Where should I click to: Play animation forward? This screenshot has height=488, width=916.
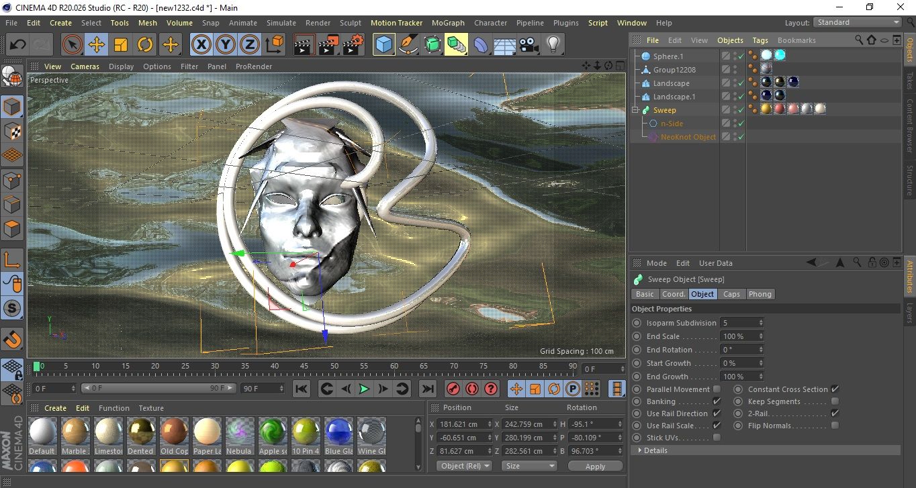click(x=364, y=389)
